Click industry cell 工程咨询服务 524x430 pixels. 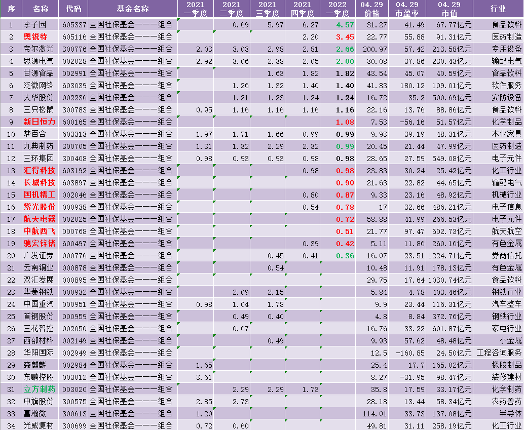point(499,353)
